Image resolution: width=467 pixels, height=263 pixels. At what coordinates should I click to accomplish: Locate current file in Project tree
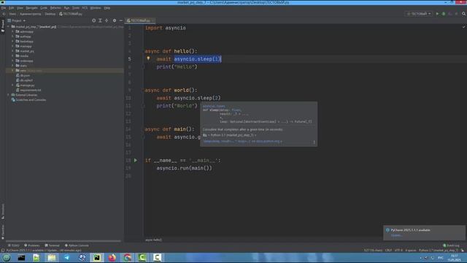(94, 20)
